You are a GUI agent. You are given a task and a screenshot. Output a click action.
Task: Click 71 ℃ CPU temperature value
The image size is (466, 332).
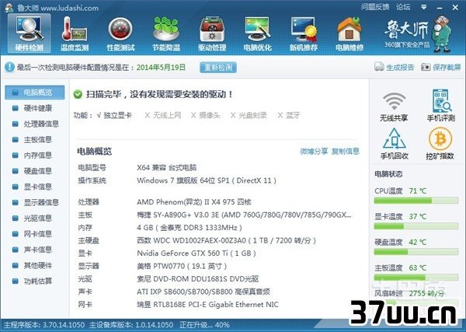[418, 191]
